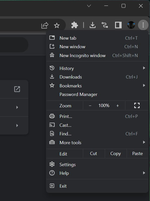The width and height of the screenshot is (150, 201).
Task: Click the open-in-new external link icon
Action: tap(17, 89)
